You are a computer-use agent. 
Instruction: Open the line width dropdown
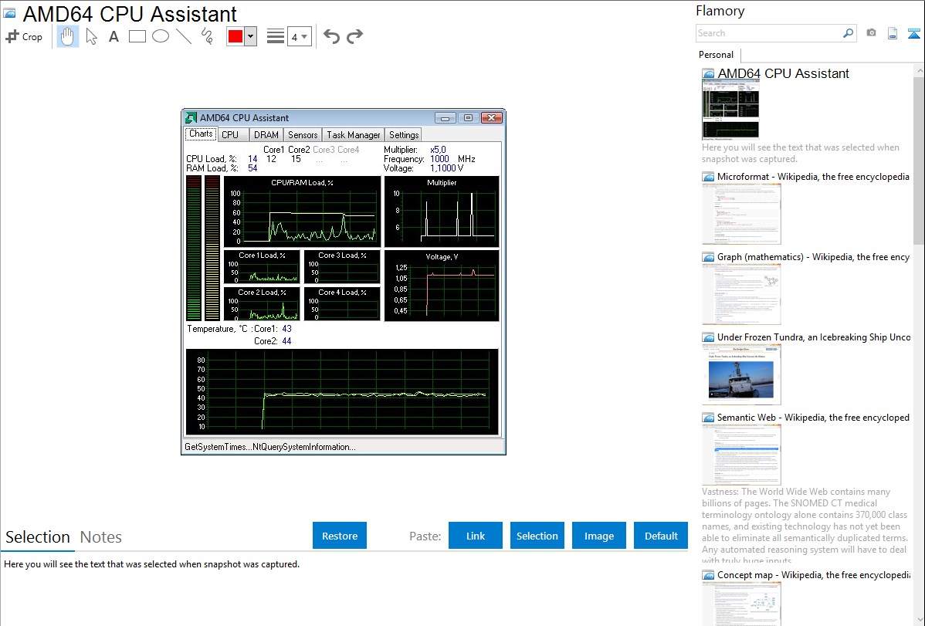(x=299, y=36)
